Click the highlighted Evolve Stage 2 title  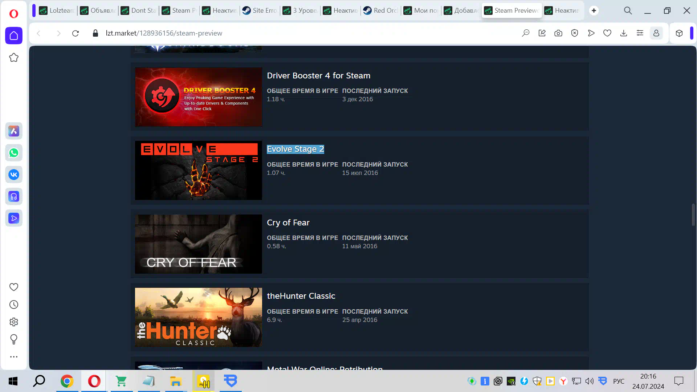[x=295, y=149]
